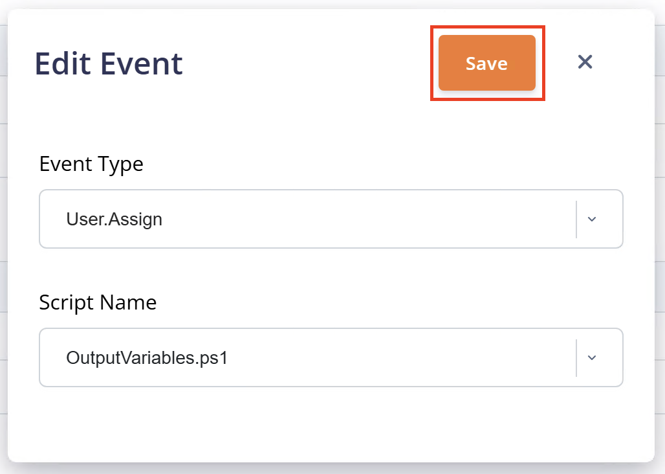Confirm changes with Save
Image resolution: width=665 pixels, height=474 pixels.
(486, 63)
